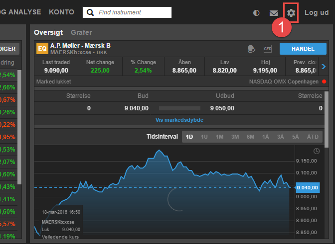This screenshot has height=244, width=335.
Task: Open the chart clock icon
Action: coord(317,151)
